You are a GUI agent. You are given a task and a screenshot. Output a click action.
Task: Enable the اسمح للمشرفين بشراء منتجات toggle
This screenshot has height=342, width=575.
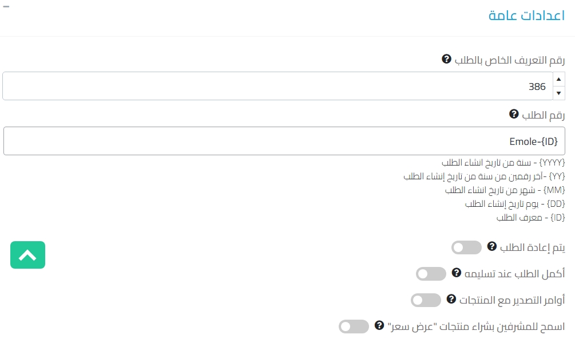[354, 327]
